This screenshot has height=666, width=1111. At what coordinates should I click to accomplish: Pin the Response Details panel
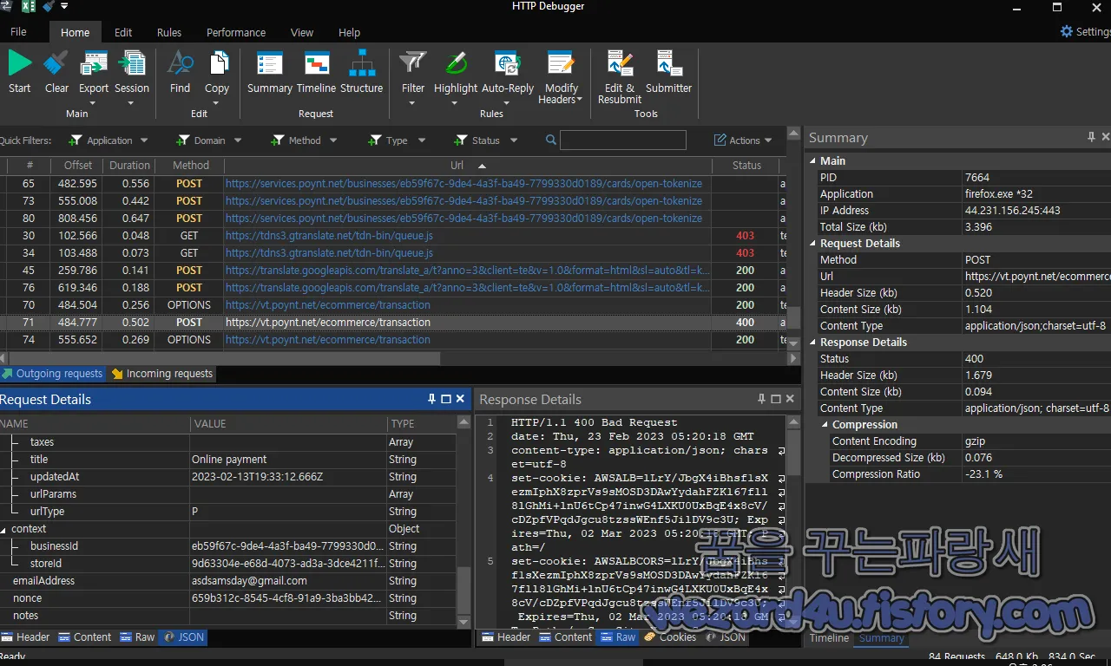[x=761, y=399]
